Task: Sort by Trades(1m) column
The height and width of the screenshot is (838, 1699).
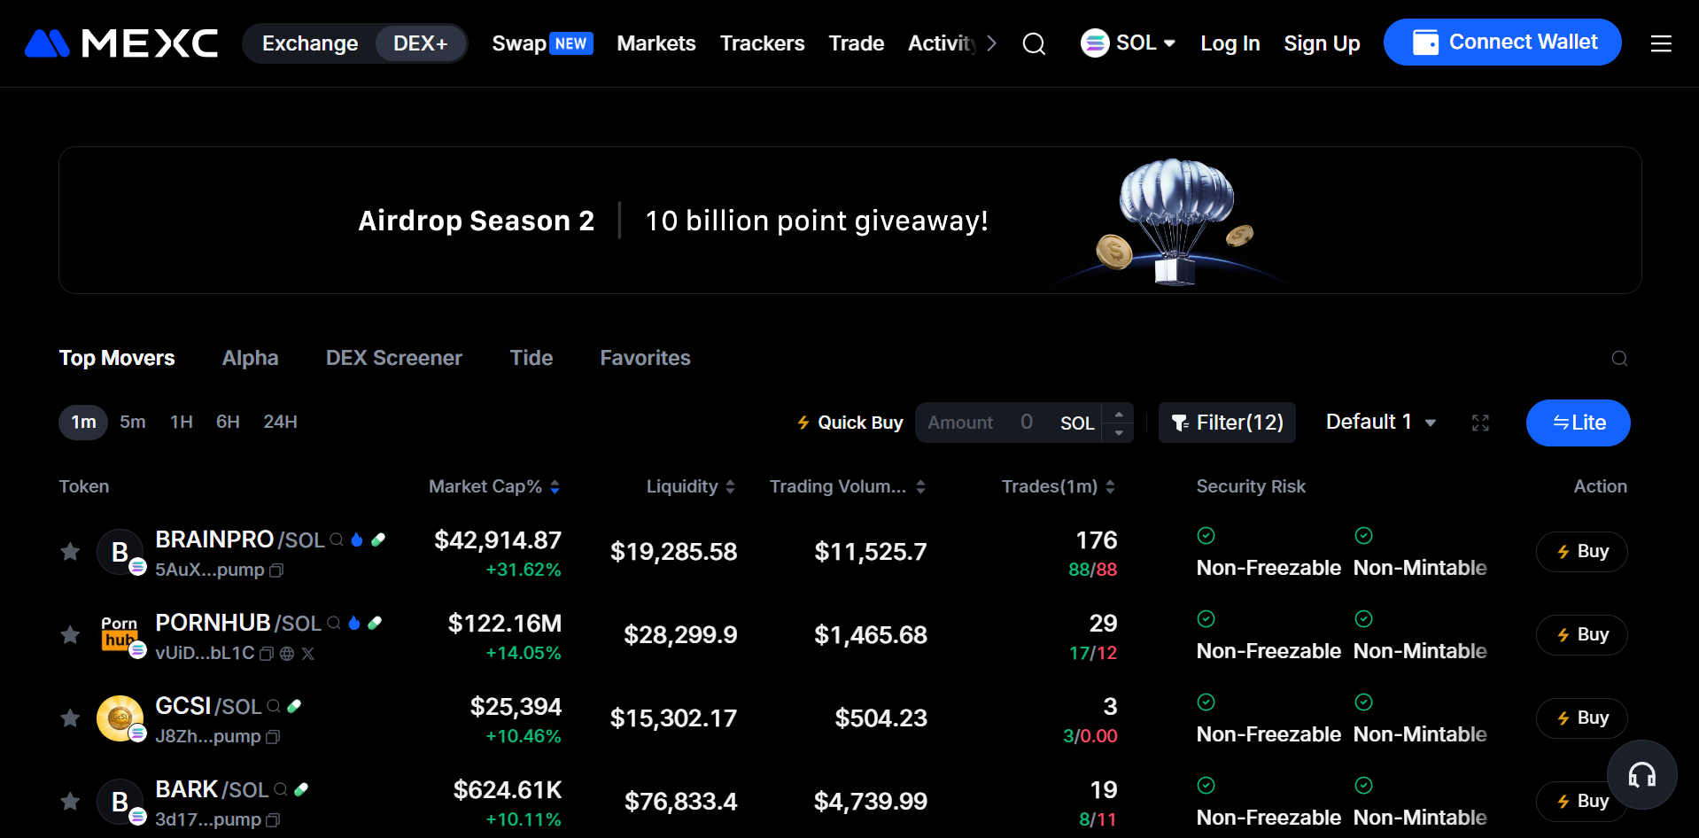Action: [1059, 486]
